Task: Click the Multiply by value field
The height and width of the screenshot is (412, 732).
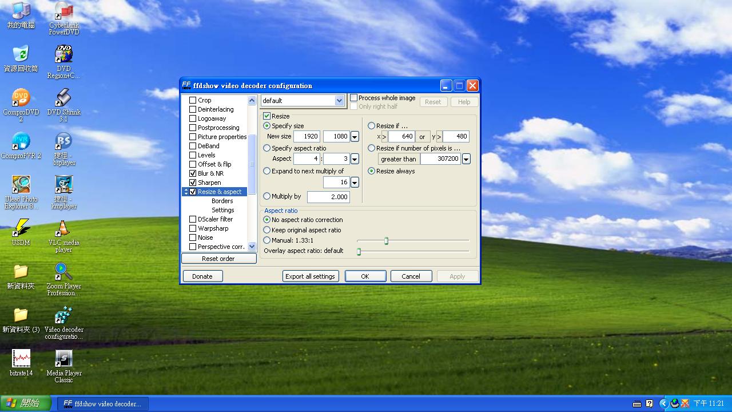Action: 328,197
